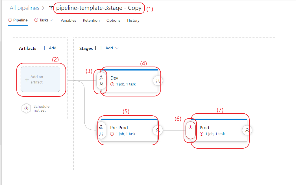Open the History tab

(x=133, y=20)
